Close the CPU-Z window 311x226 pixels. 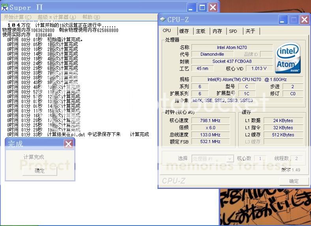click(304, 20)
